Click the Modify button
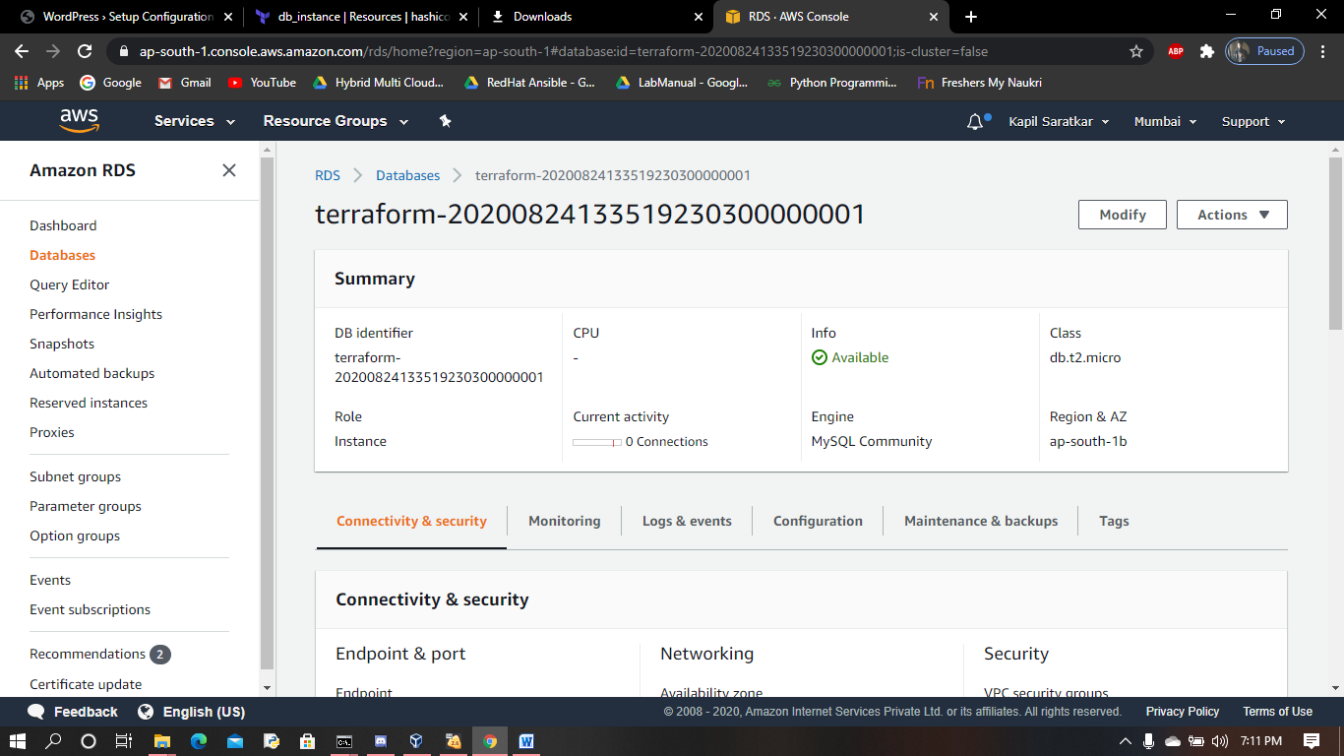 [1123, 215]
